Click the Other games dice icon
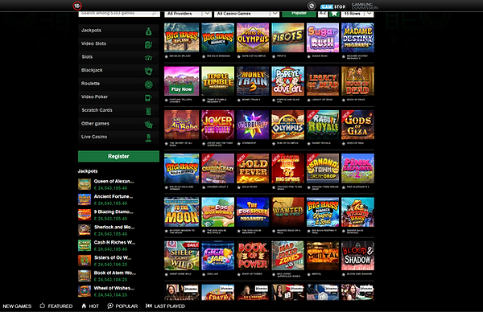The image size is (483, 312). 148,125
